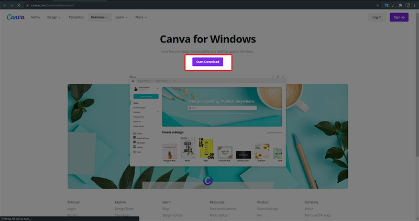
Task: Open the Plans dropdown menu
Action: click(x=141, y=17)
